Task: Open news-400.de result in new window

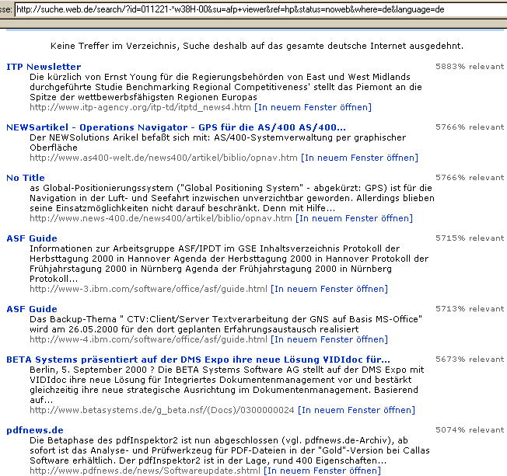Action: (x=354, y=218)
